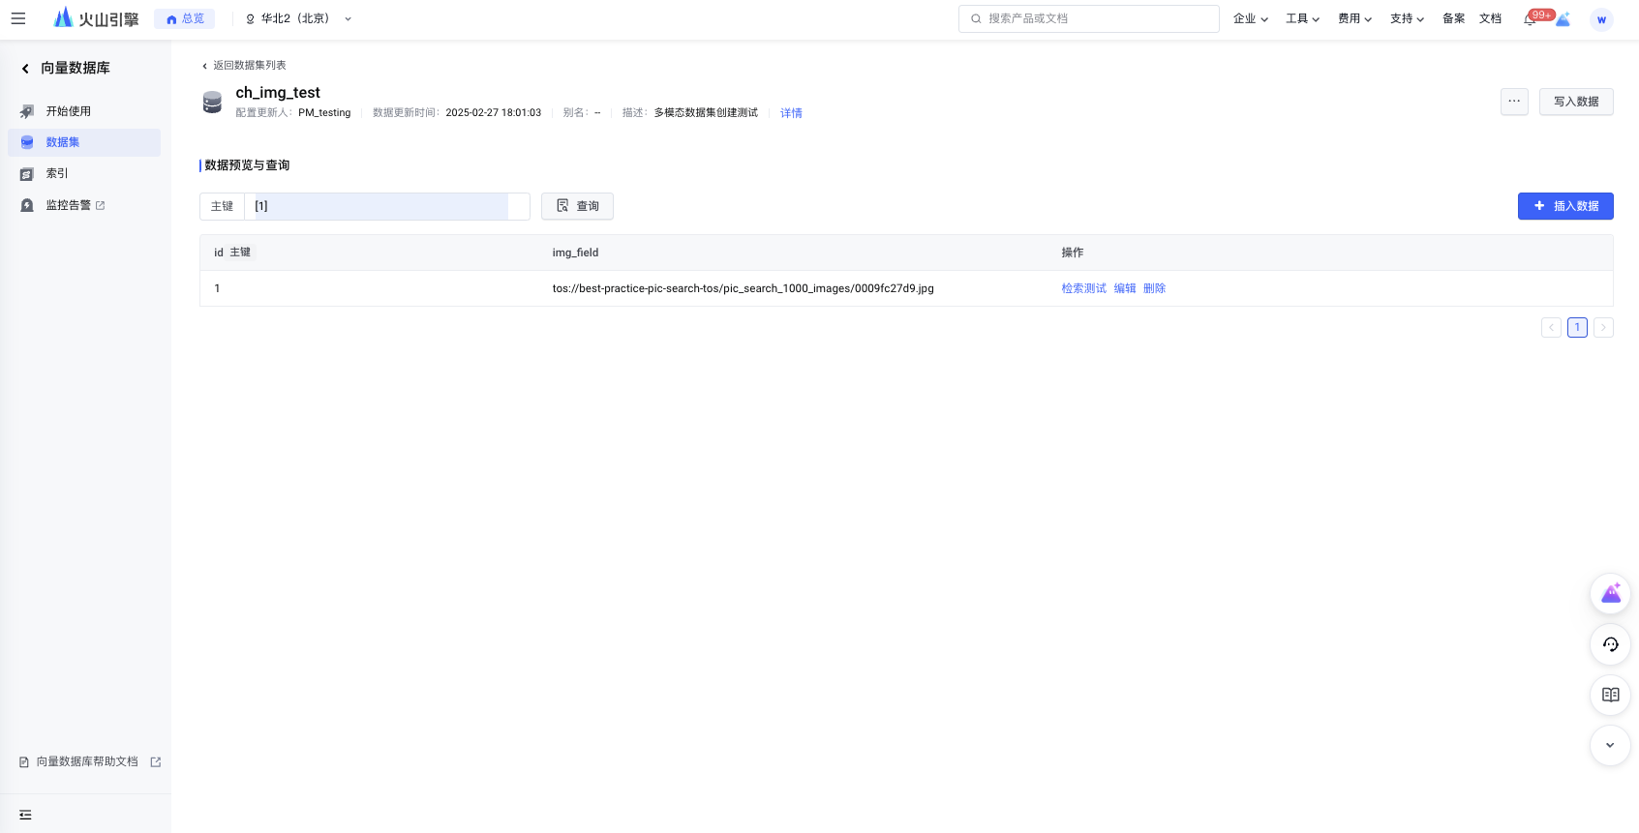
Task: Click the 插入数据 button
Action: click(1565, 206)
